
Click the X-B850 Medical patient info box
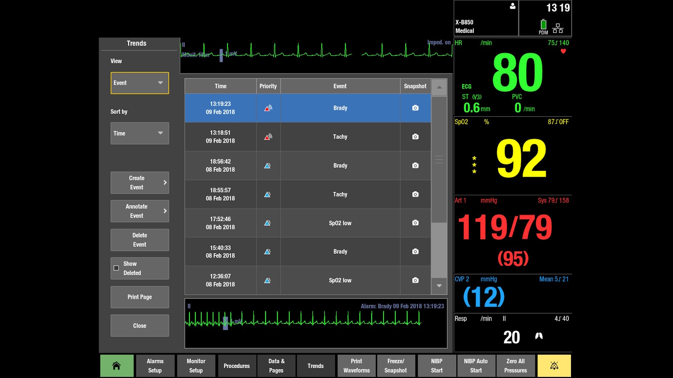(x=486, y=18)
